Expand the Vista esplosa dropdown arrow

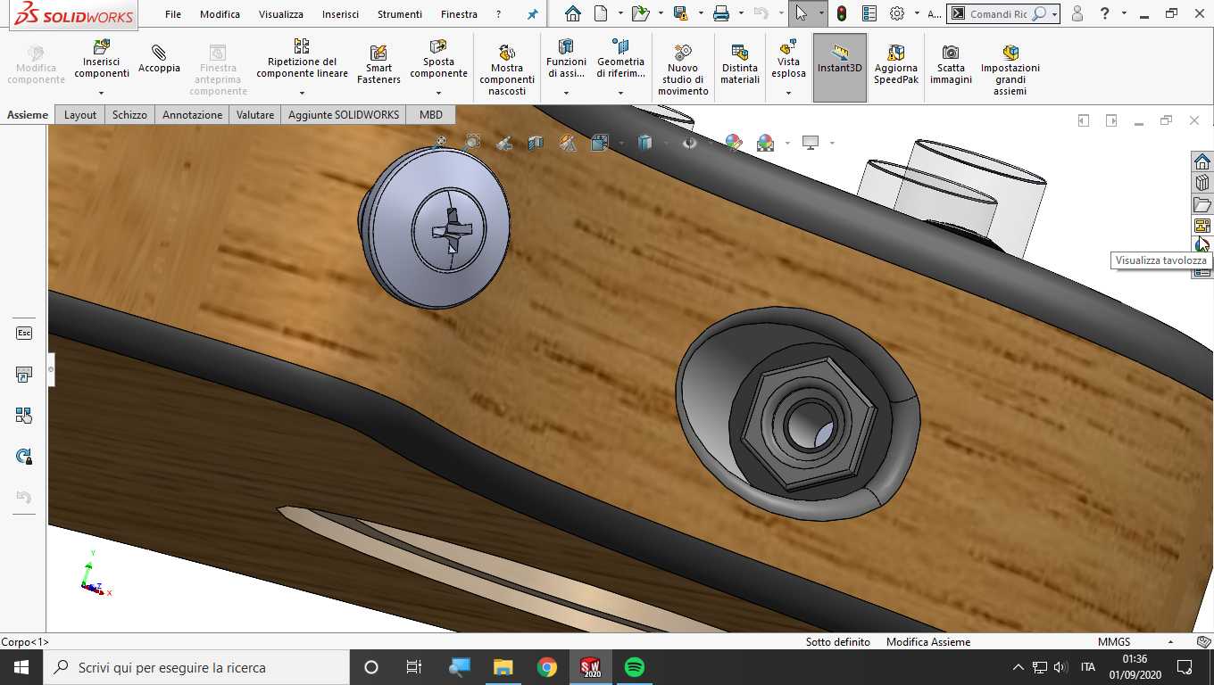click(788, 93)
